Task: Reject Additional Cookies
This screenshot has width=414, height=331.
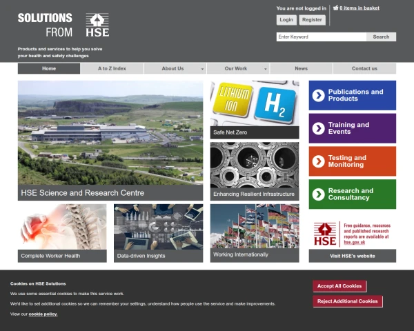Action: (x=348, y=301)
